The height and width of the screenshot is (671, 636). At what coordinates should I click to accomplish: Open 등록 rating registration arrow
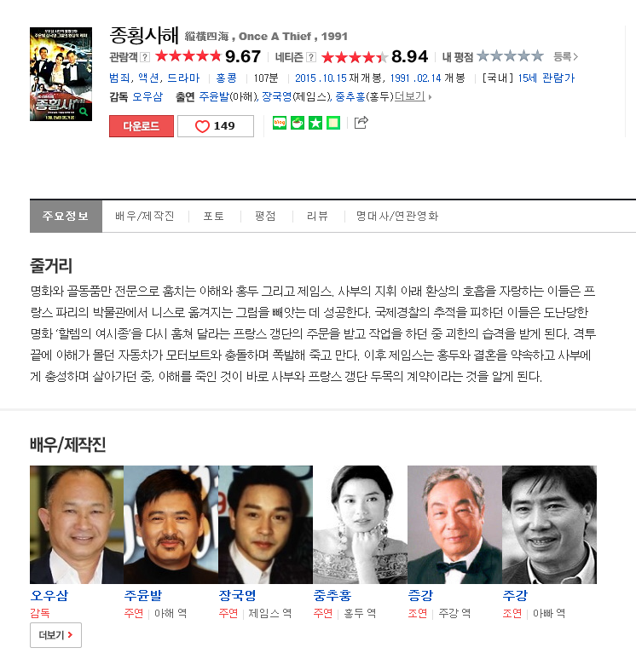pyautogui.click(x=565, y=56)
